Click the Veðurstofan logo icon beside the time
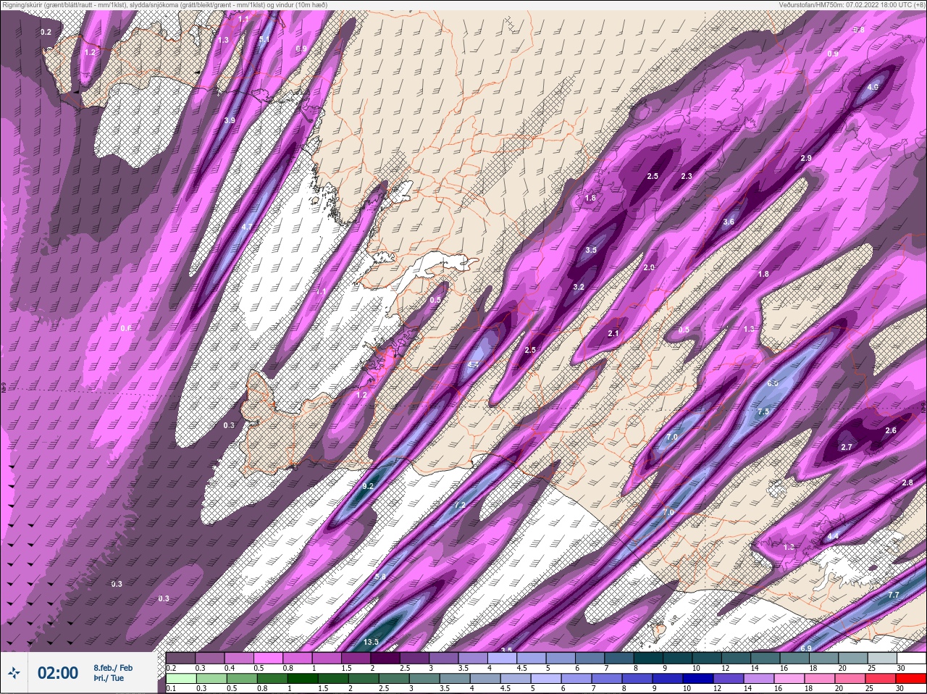This screenshot has width=927, height=694. click(x=14, y=673)
